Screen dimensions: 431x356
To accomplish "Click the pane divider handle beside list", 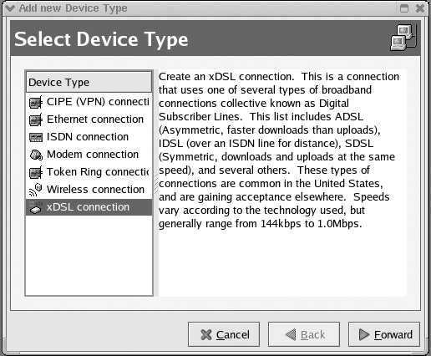I will pyautogui.click(x=156, y=184).
